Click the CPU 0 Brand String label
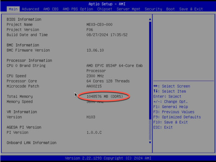 (x=26, y=66)
